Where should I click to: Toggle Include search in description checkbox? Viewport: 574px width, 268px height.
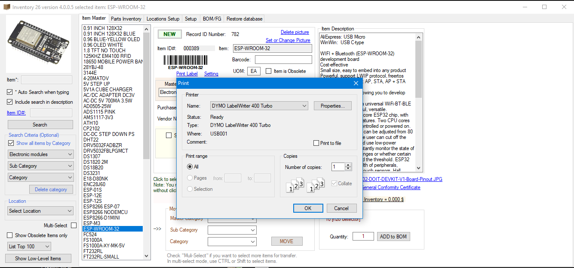pyautogui.click(x=10, y=102)
